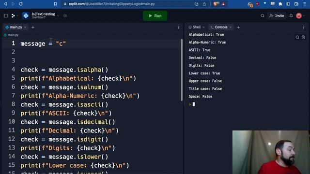Open Replit search magnifier
This screenshot has height=174, width=310.
[x=263, y=16]
